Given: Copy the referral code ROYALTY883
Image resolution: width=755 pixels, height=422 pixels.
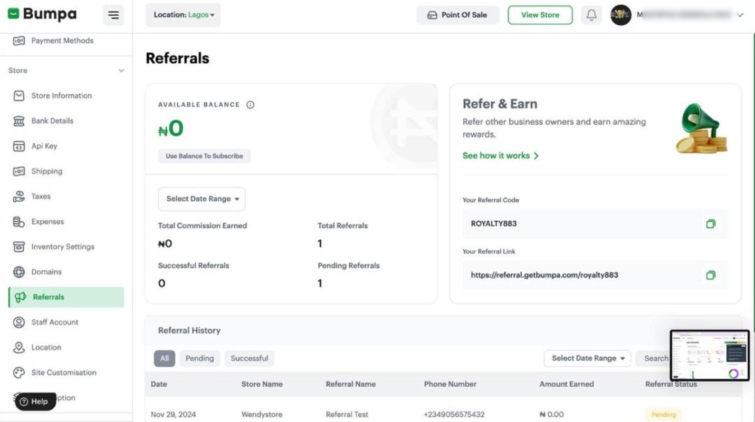Looking at the screenshot, I should pos(711,224).
